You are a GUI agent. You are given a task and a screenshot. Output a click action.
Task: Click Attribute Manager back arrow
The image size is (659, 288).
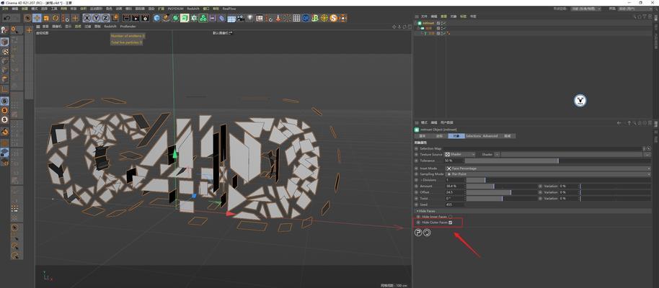(619, 123)
